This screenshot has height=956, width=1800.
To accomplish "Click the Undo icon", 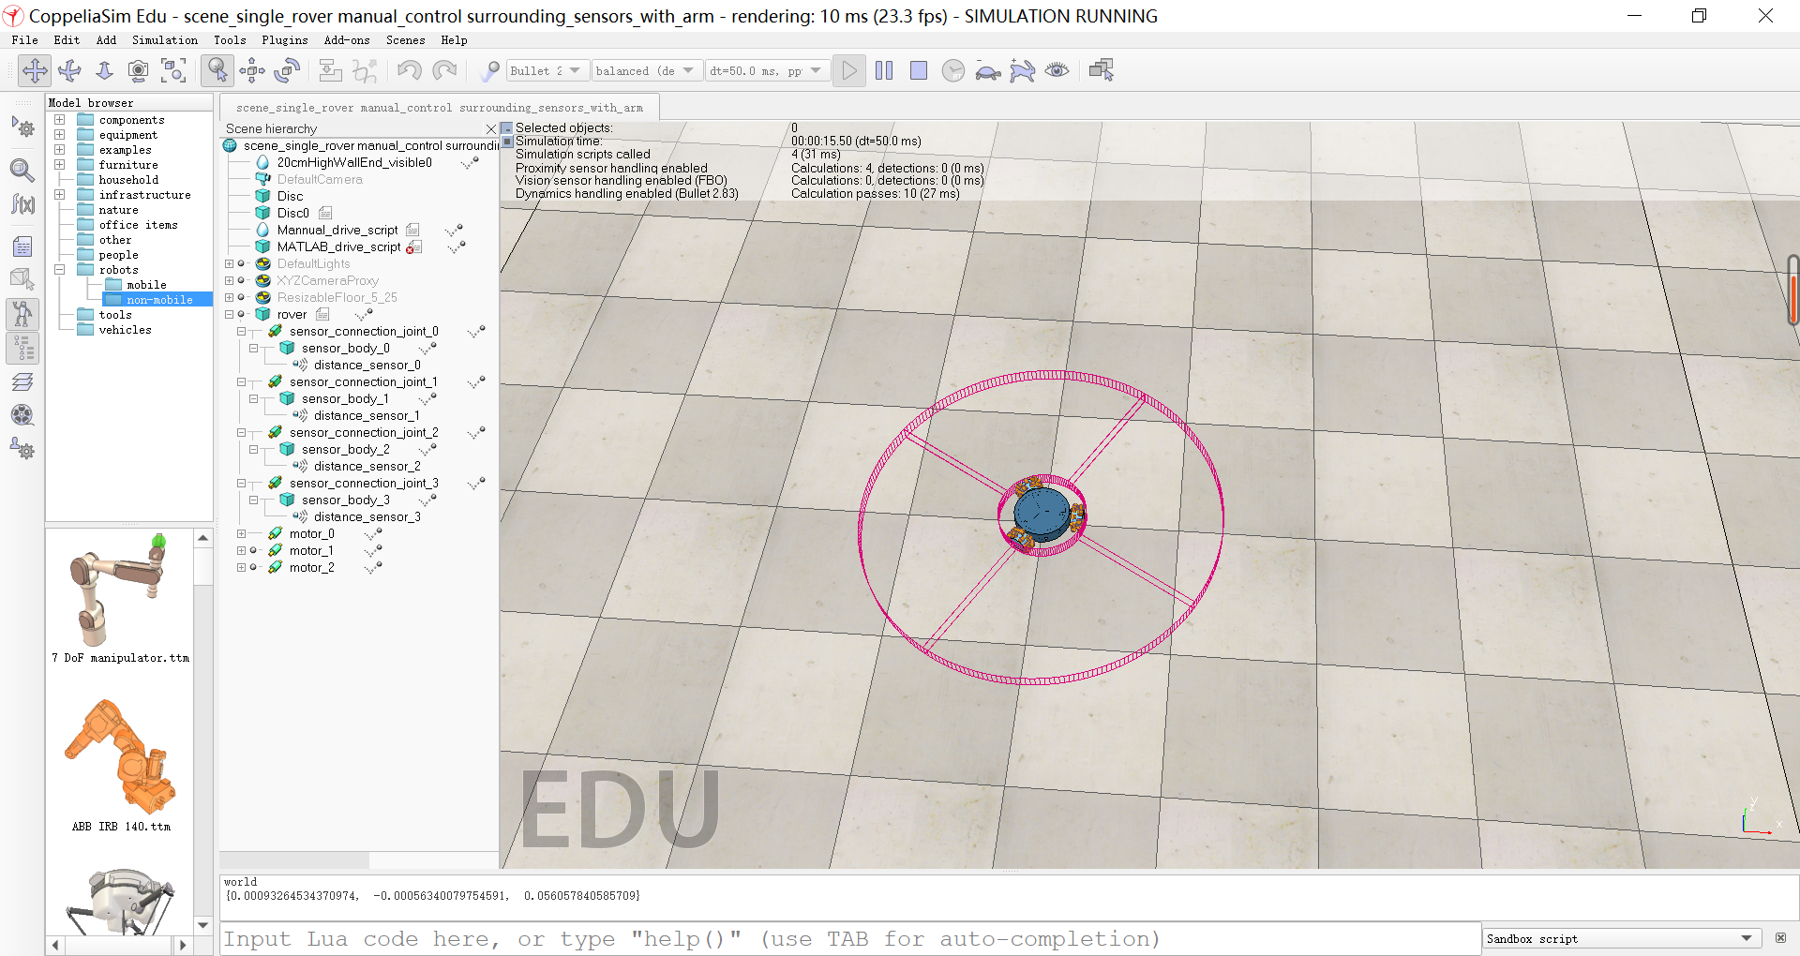I will tap(409, 70).
